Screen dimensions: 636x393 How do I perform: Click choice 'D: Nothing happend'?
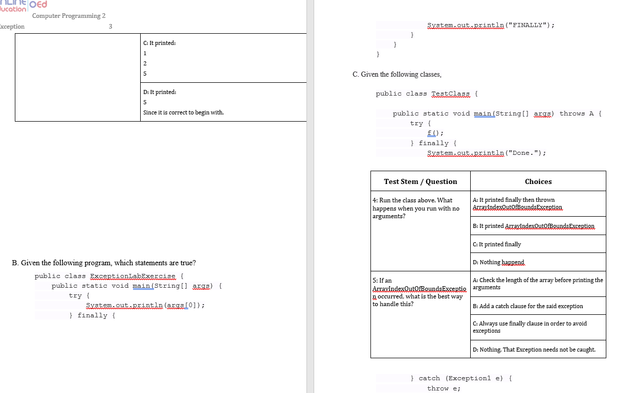pyautogui.click(x=498, y=262)
